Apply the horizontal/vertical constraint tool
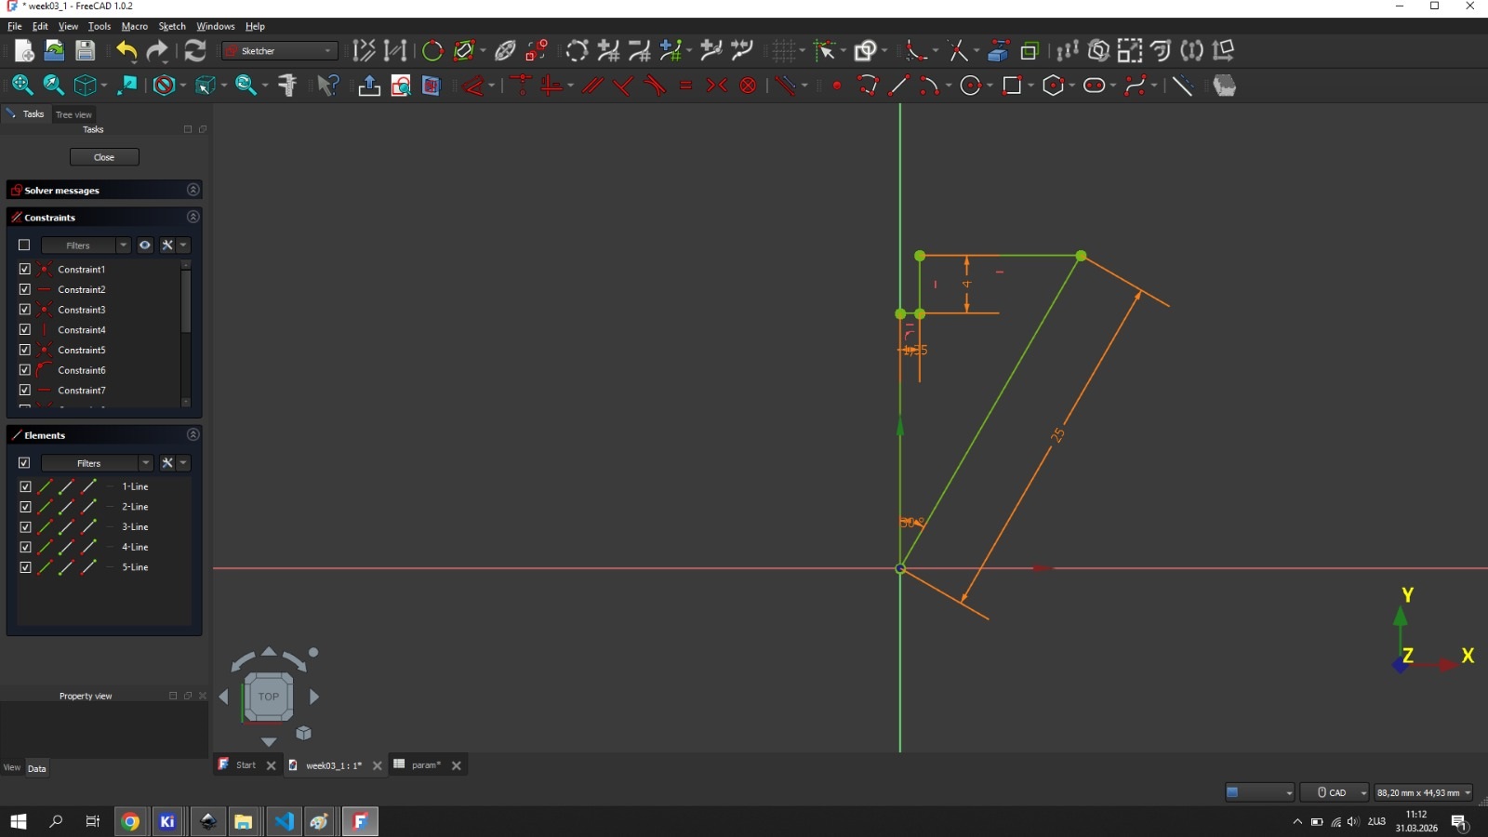Image resolution: width=1488 pixels, height=837 pixels. click(x=551, y=86)
